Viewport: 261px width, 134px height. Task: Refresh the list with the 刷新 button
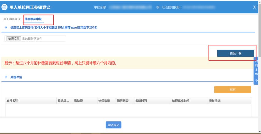pyautogui.click(x=232, y=89)
